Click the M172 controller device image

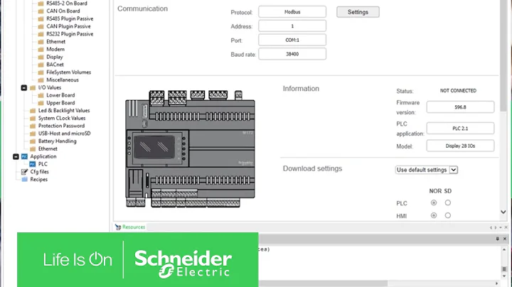click(x=190, y=148)
